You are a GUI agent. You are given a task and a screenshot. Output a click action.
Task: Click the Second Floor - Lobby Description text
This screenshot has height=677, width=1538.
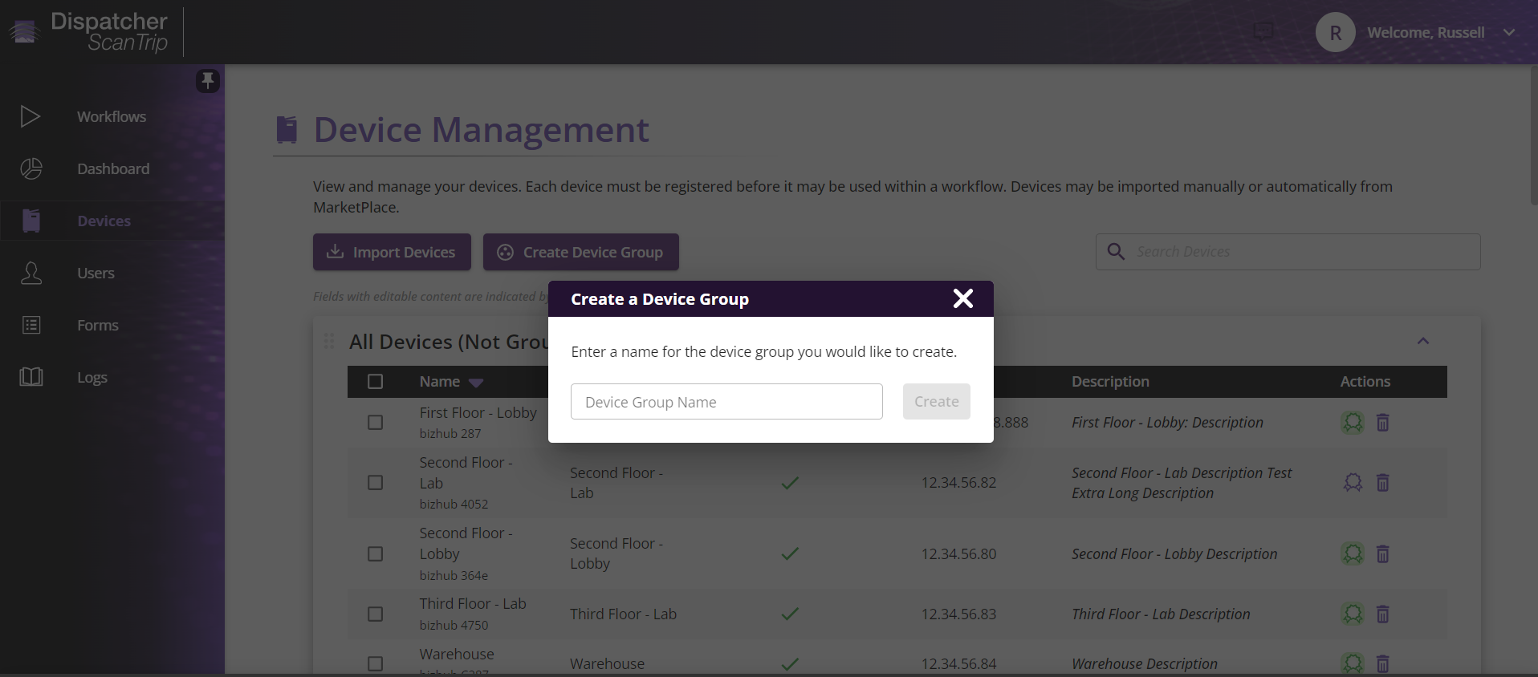1174,553
